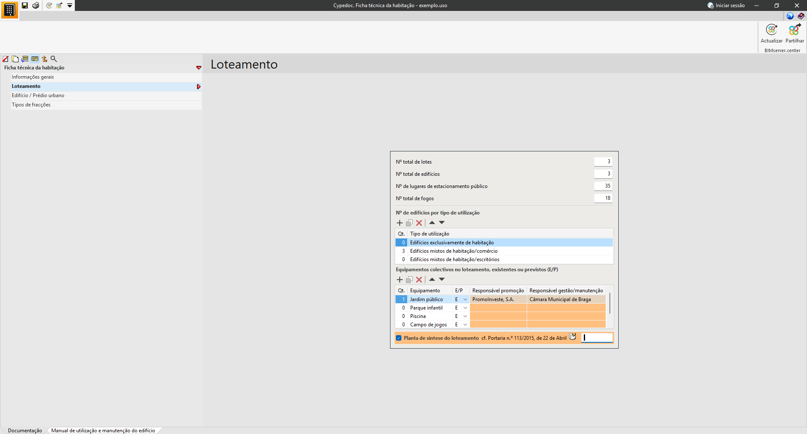Click the Partilhar BIMserver.center button
This screenshot has height=434, width=807.
795,34
